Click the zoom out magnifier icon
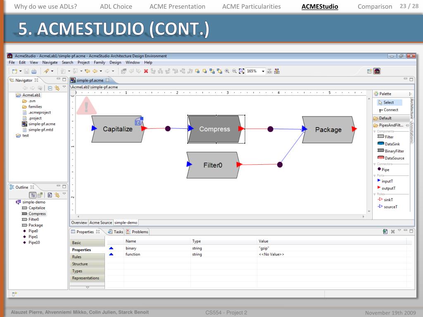Screen dimensions: 423x317 click(235, 71)
